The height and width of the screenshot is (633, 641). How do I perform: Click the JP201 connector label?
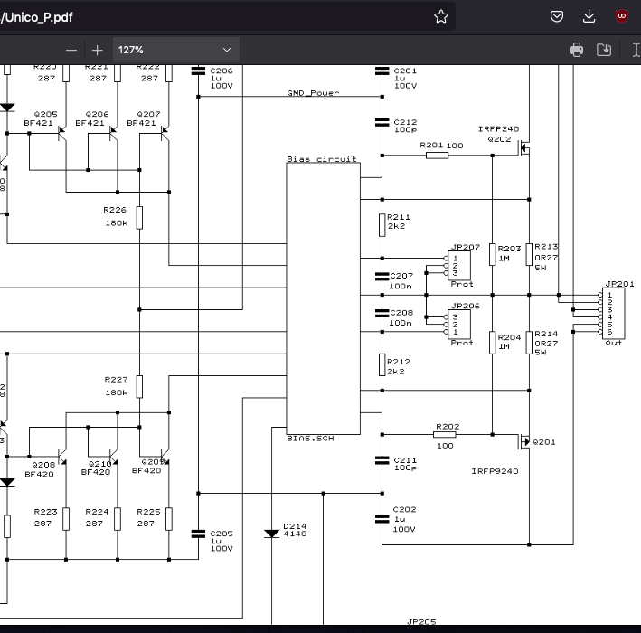(x=619, y=284)
